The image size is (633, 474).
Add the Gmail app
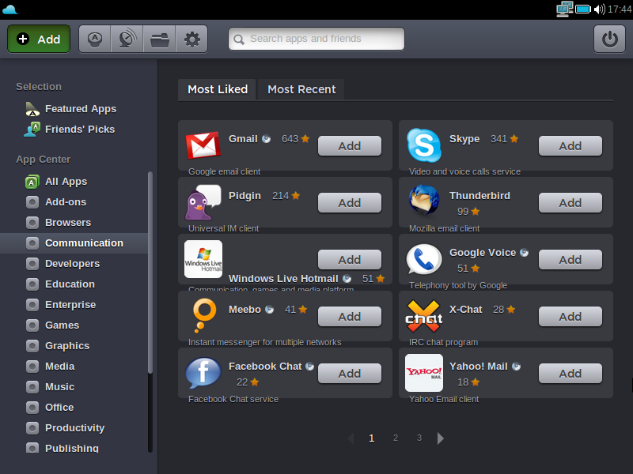(x=349, y=146)
